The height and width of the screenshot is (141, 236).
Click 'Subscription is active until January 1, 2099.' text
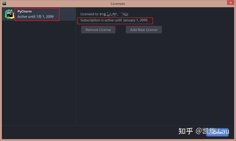click(x=114, y=20)
